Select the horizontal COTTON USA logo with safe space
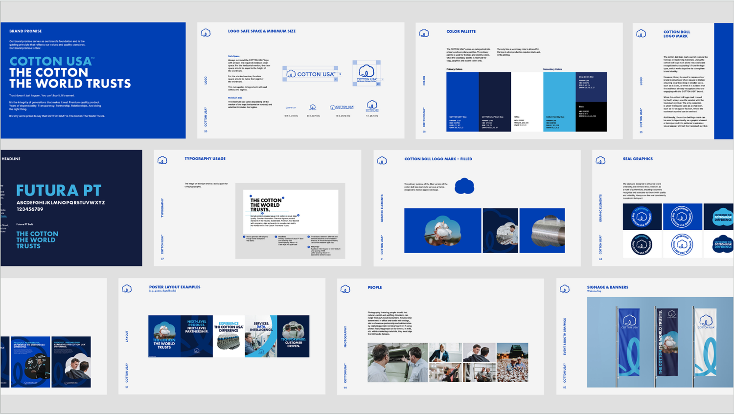The image size is (734, 415). pos(311,74)
